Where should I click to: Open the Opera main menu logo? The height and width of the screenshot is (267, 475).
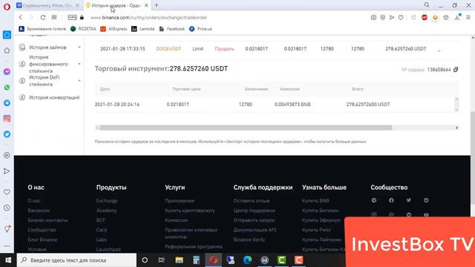7,7
